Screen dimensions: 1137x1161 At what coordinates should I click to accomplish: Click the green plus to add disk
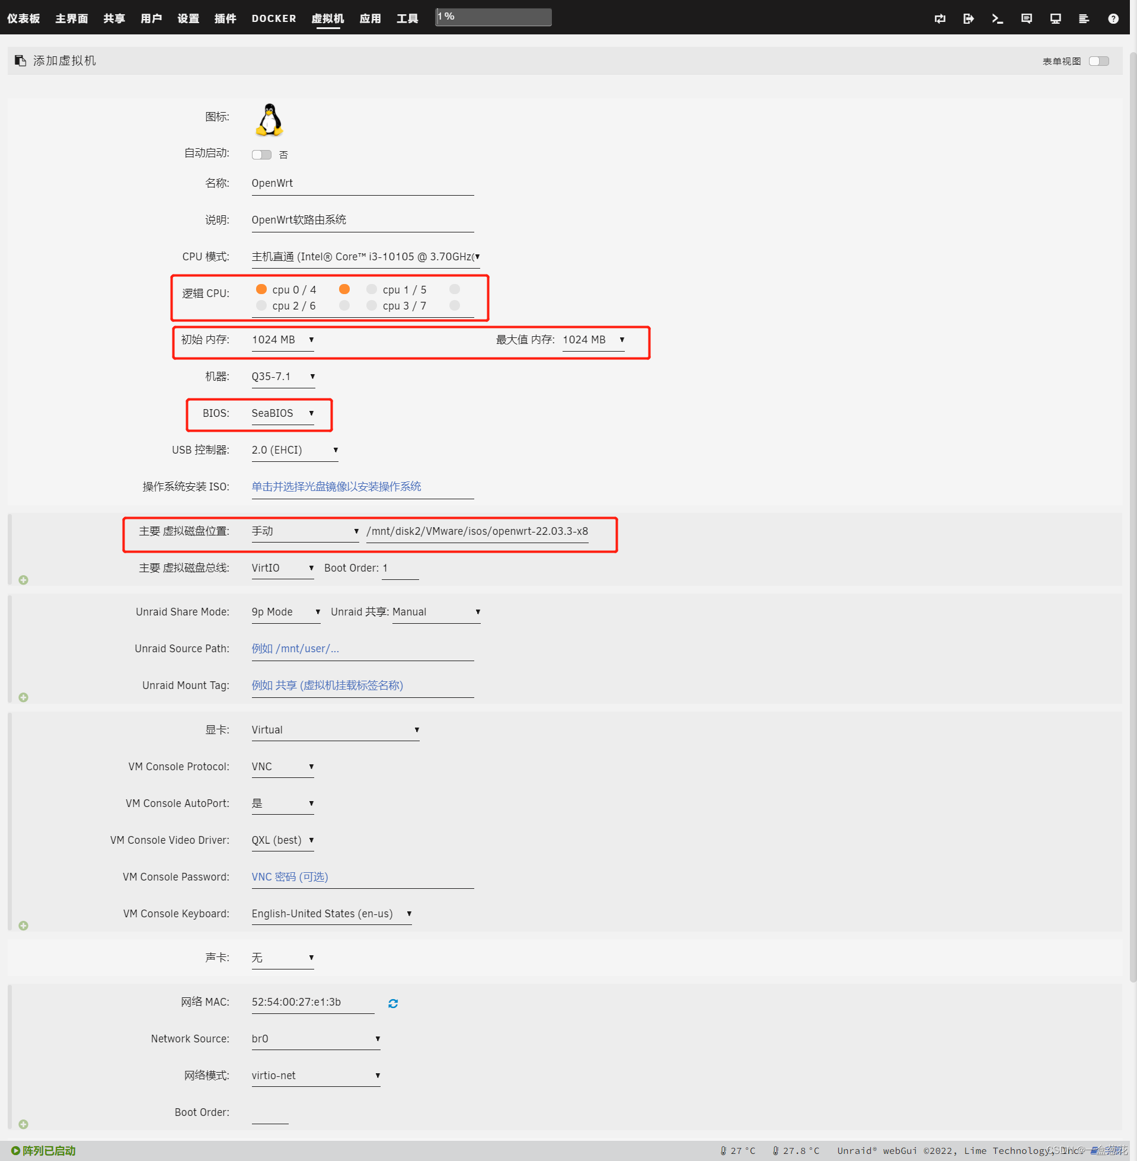(x=23, y=579)
